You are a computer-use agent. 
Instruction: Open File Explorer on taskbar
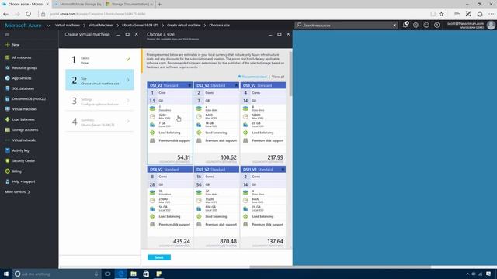(x=134, y=274)
